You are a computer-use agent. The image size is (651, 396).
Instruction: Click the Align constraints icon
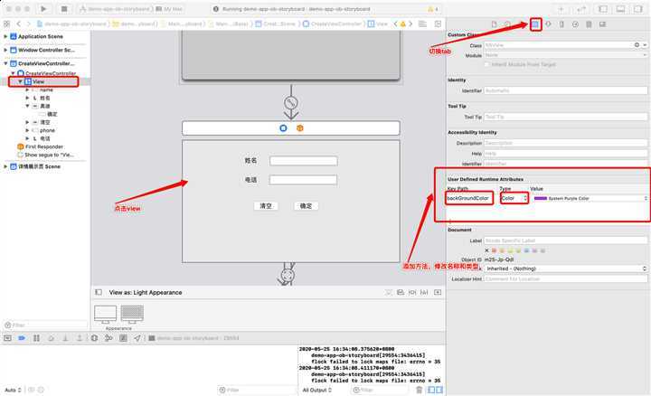(401, 293)
